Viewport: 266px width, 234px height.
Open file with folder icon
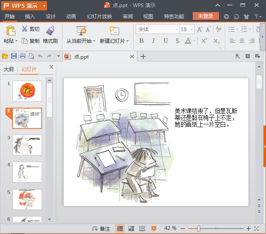tap(5, 56)
